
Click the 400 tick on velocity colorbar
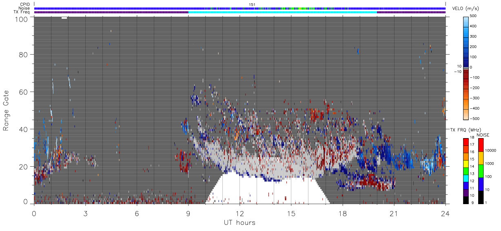473,26
